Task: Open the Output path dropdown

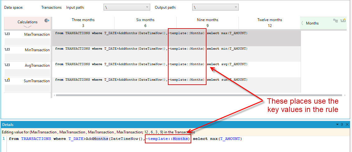Action: click(215, 7)
